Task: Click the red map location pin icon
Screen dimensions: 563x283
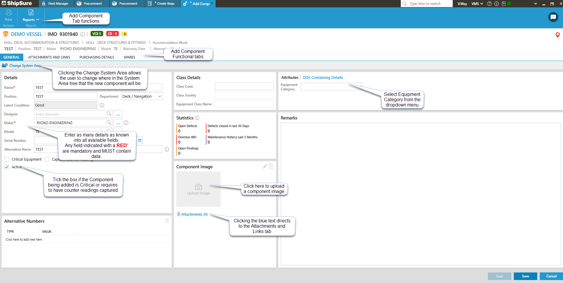Action: point(557,35)
